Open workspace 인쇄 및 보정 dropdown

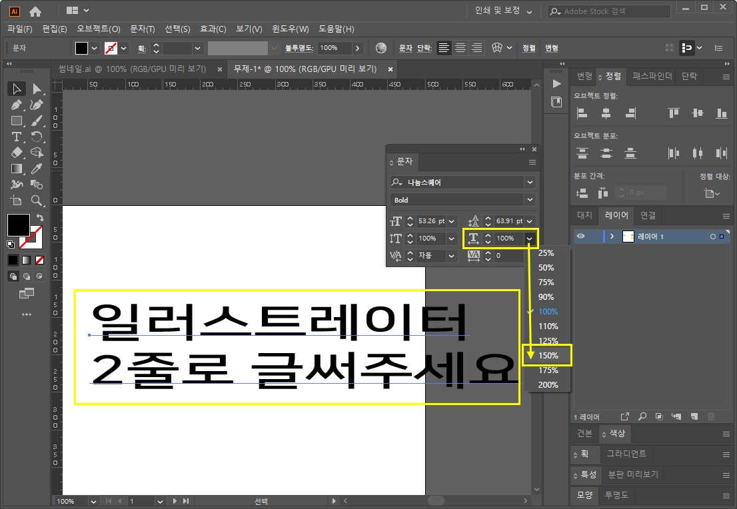504,11
